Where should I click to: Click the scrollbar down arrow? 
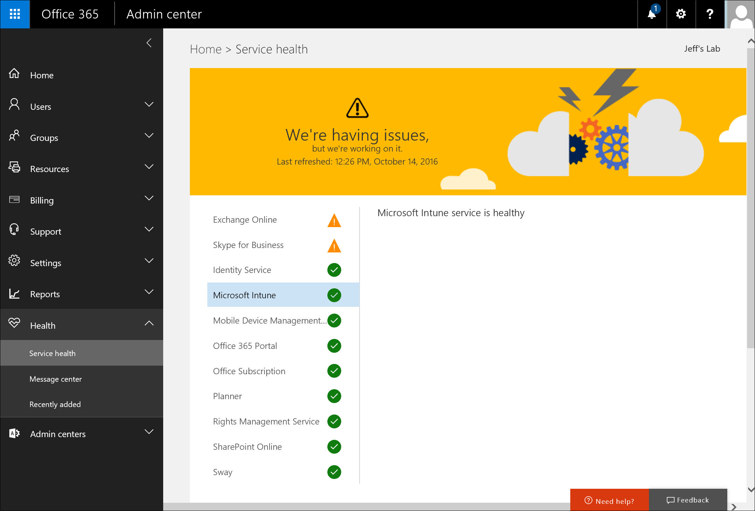[751, 490]
